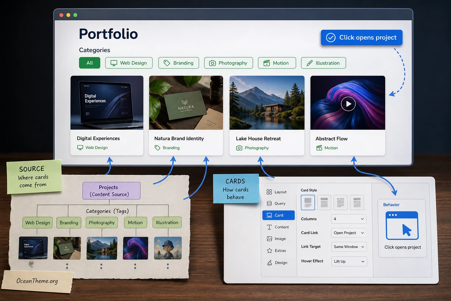The height and width of the screenshot is (301, 451).
Task: Play the Abstract Flow video thumbnail
Action: click(x=348, y=104)
